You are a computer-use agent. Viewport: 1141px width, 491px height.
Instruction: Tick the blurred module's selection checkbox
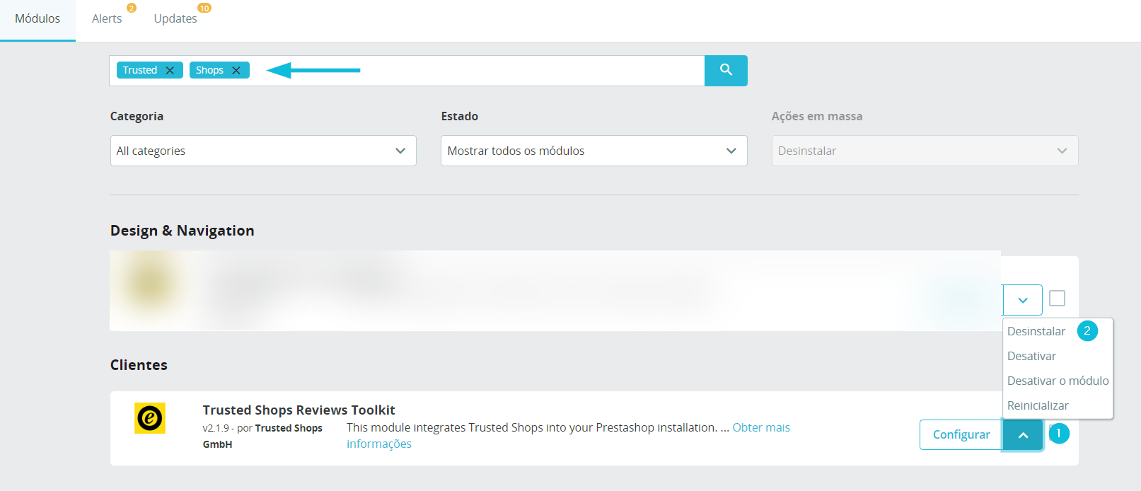1058,299
